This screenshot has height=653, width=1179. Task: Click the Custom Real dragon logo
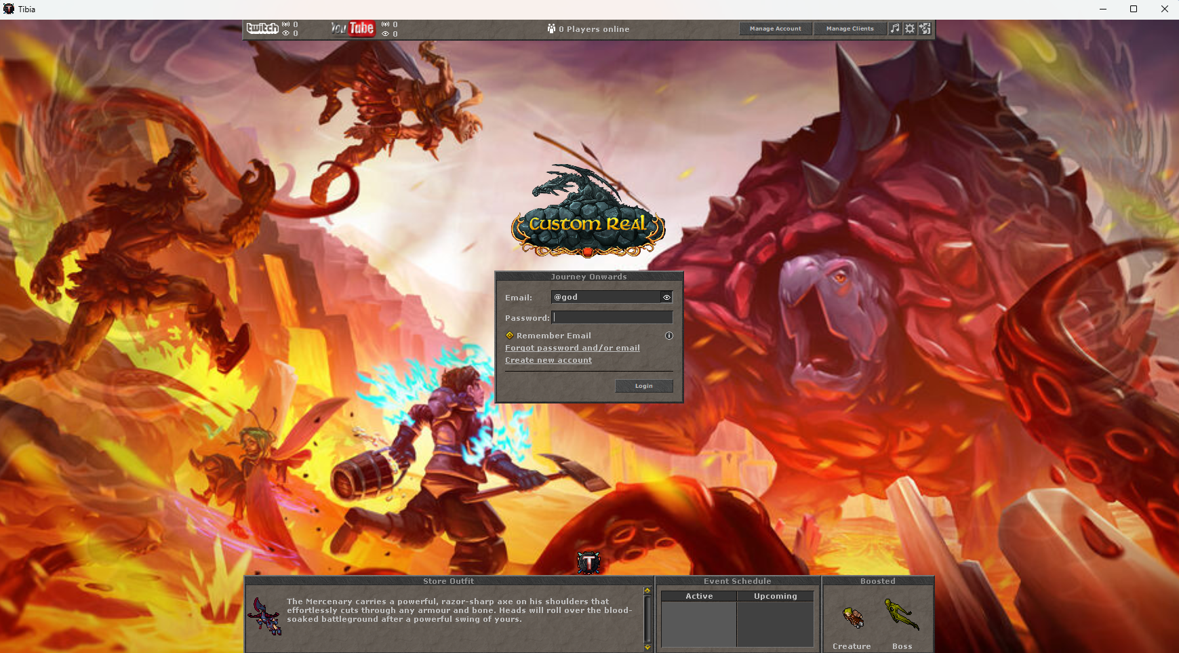coord(588,212)
